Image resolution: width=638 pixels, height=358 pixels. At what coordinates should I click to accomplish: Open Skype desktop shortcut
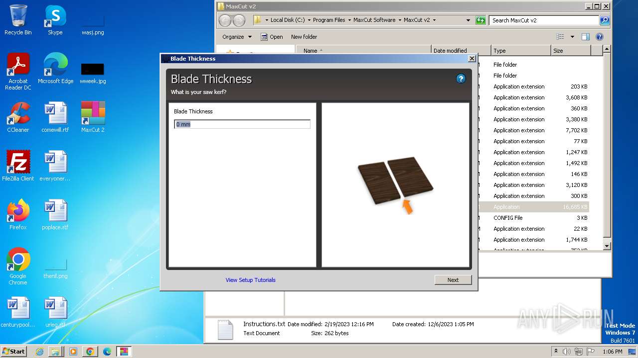point(55,20)
